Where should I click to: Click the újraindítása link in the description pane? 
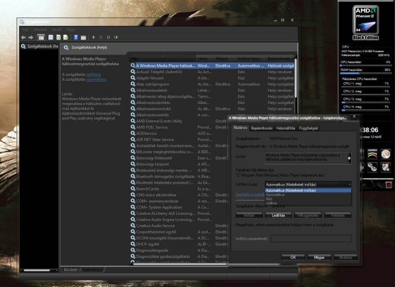[96, 79]
